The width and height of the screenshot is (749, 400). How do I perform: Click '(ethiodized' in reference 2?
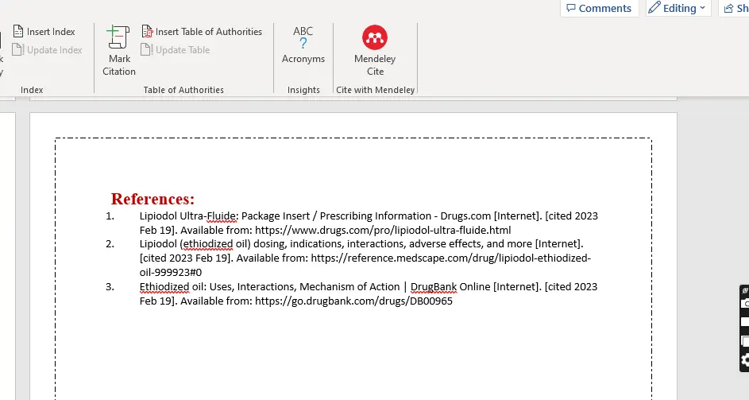tap(207, 244)
